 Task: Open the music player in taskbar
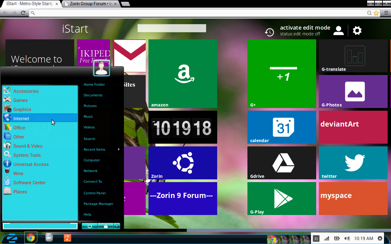tap(67, 238)
